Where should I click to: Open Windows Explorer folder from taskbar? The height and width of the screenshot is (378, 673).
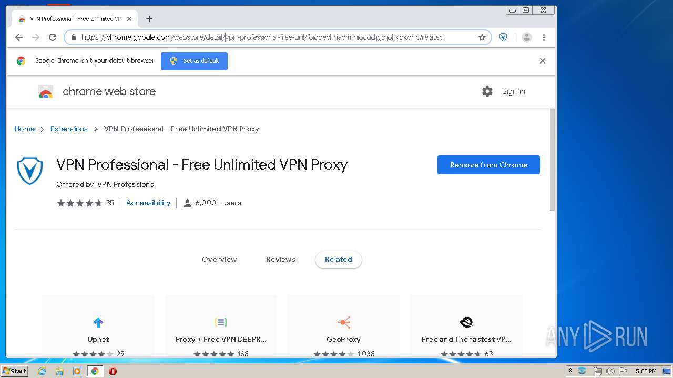pos(59,371)
